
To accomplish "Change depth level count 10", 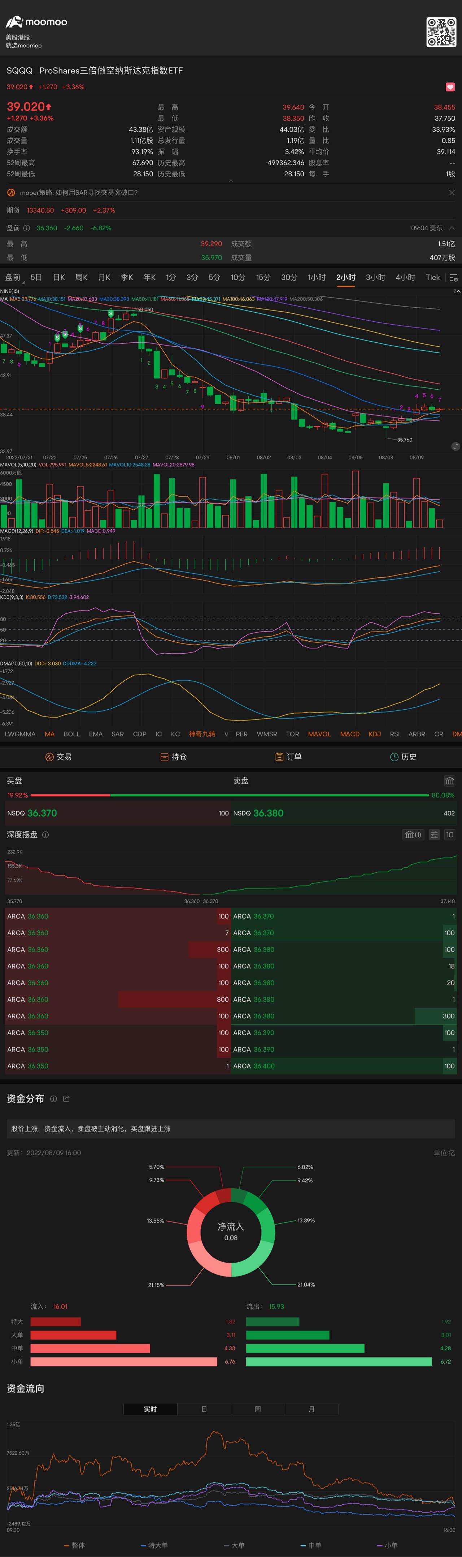I will [x=449, y=835].
